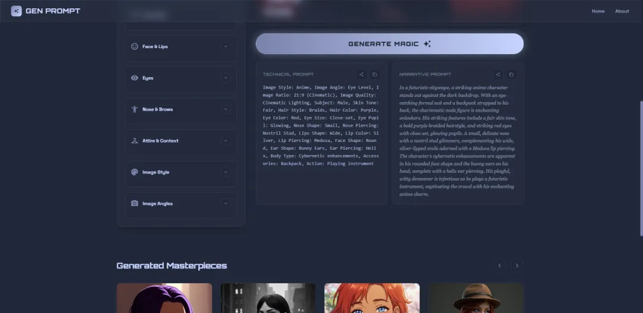Open the black-and-white city portrait thumbnail

point(268,298)
